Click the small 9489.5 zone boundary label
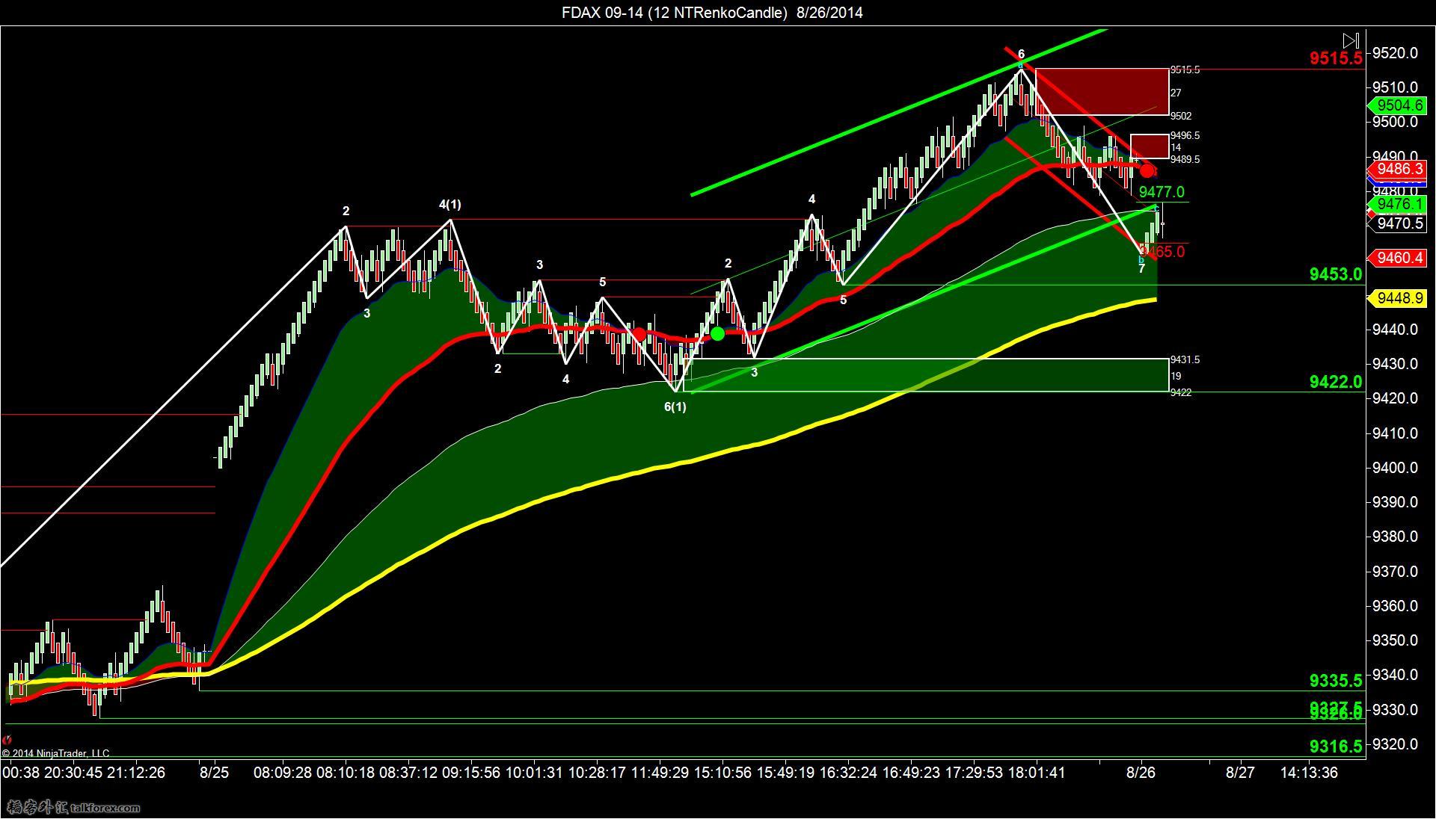The height and width of the screenshot is (819, 1436). 1185,160
